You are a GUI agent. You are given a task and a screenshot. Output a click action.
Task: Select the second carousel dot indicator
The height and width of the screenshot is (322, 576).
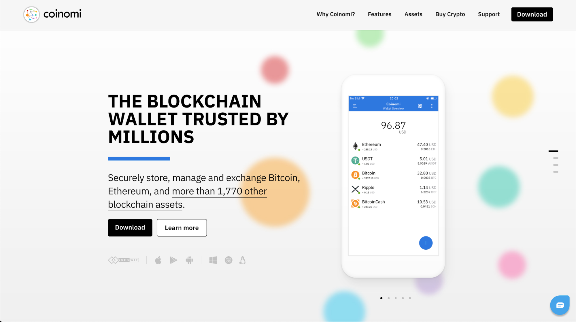click(x=388, y=298)
